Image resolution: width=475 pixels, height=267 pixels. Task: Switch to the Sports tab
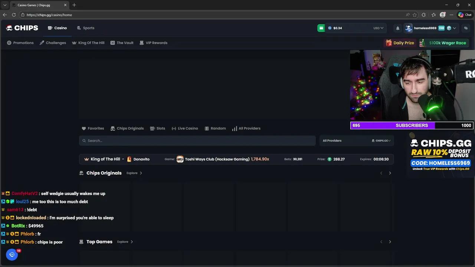tap(86, 28)
